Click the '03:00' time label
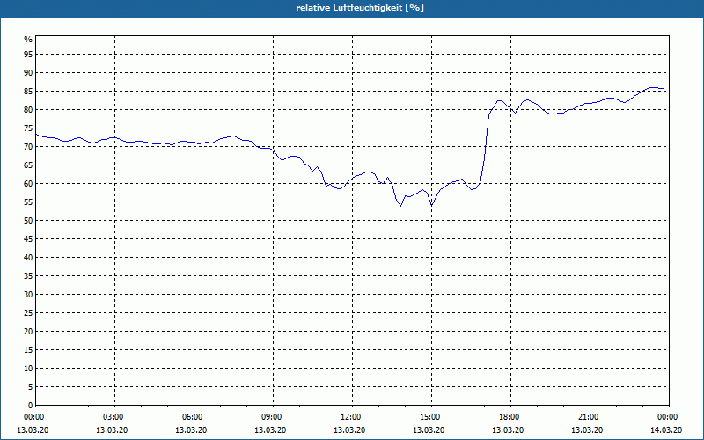Image resolution: width=704 pixels, height=440 pixels. coord(115,417)
